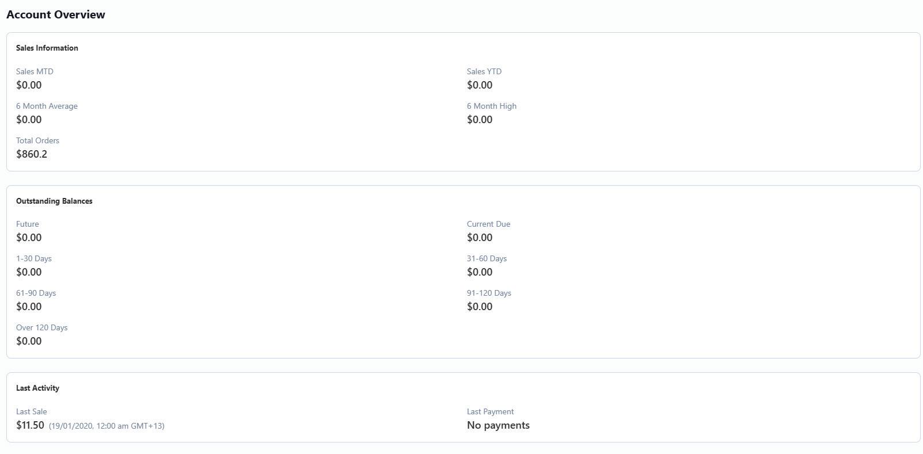Click the Current Due label

point(488,224)
